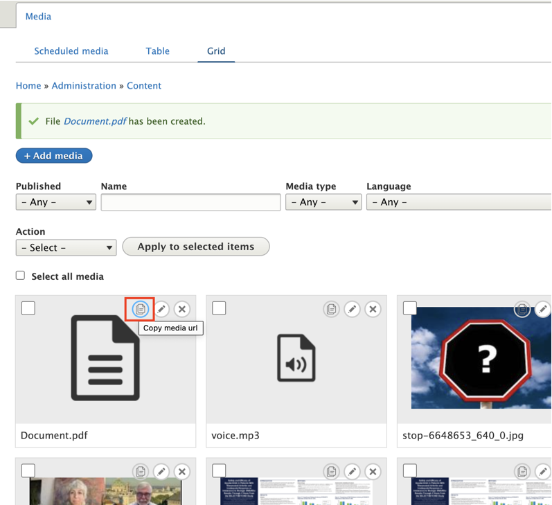Tick the voice.mp3 item checkbox

pos(219,308)
